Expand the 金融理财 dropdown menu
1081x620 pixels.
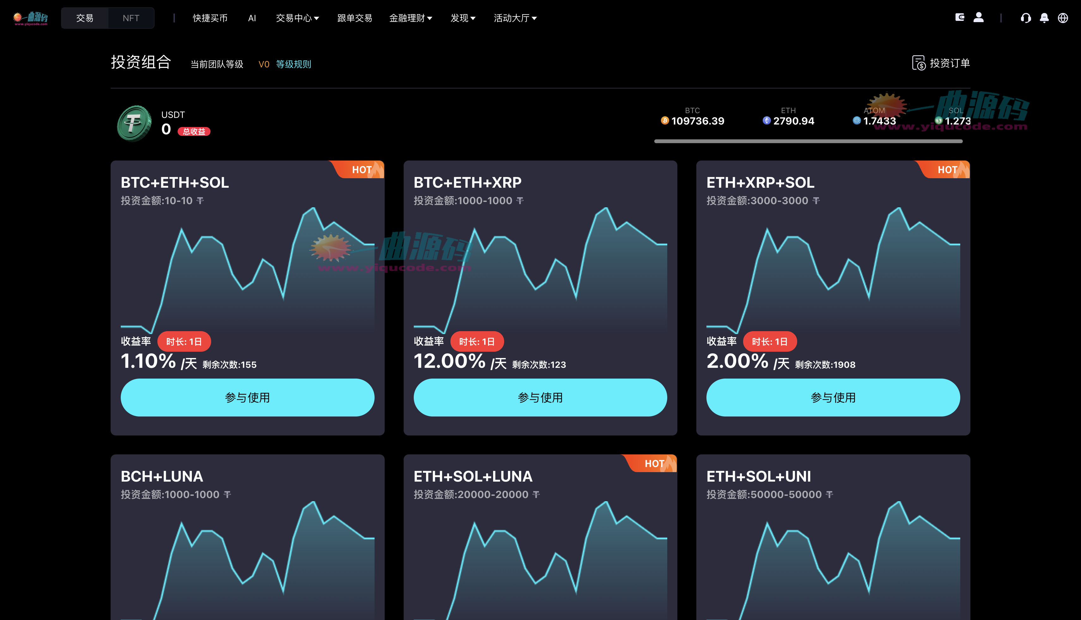pyautogui.click(x=411, y=18)
